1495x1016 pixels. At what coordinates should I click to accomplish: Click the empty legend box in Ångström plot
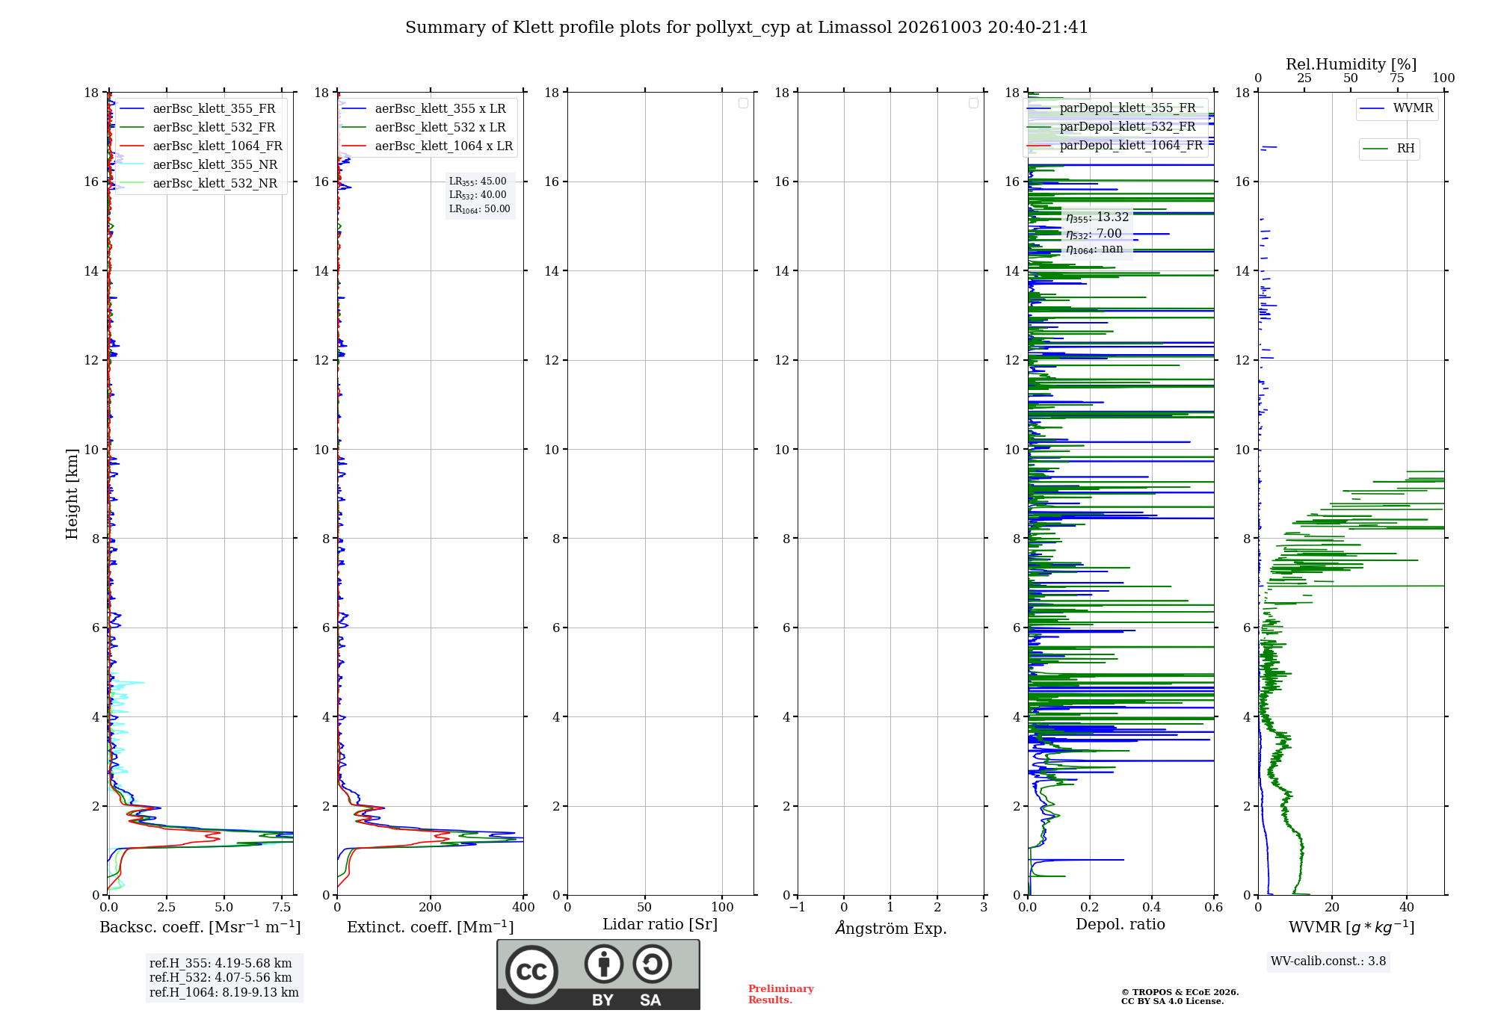pos(973,103)
